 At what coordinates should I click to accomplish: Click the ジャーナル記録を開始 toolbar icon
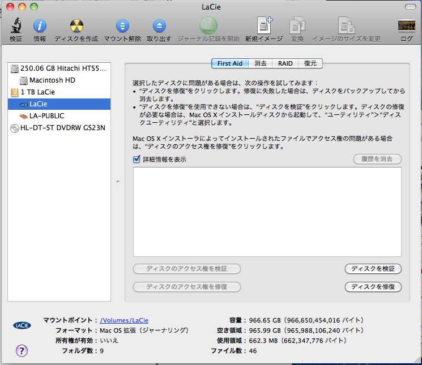(208, 25)
